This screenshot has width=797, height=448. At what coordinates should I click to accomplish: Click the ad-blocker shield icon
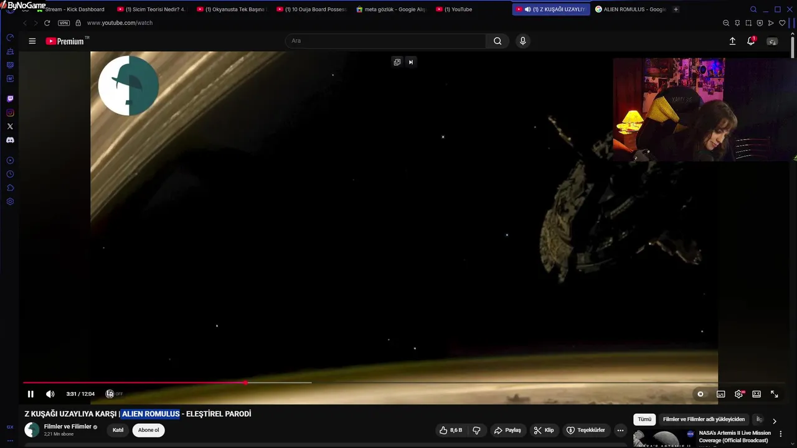tap(760, 23)
